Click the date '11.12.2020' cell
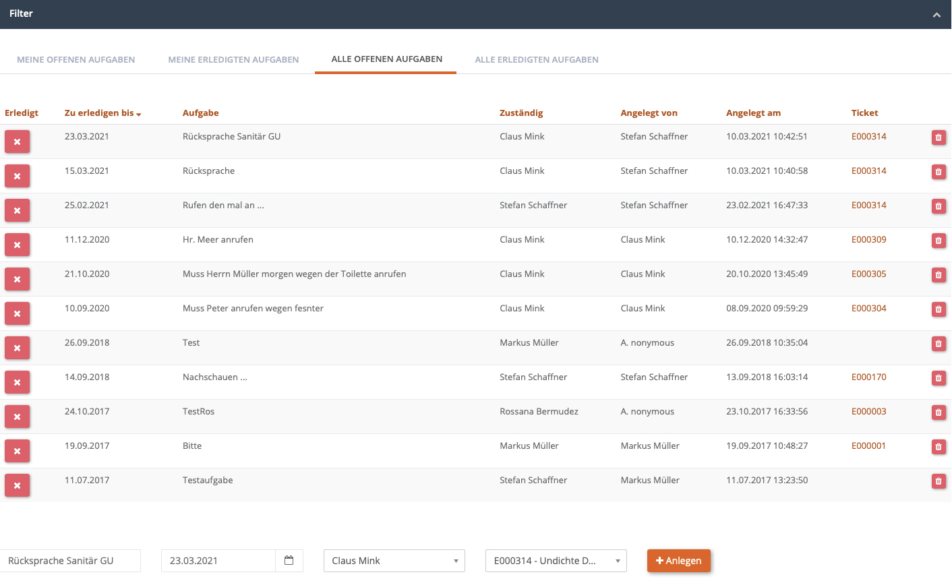Screen dimensions: 952x585 pyautogui.click(x=87, y=239)
